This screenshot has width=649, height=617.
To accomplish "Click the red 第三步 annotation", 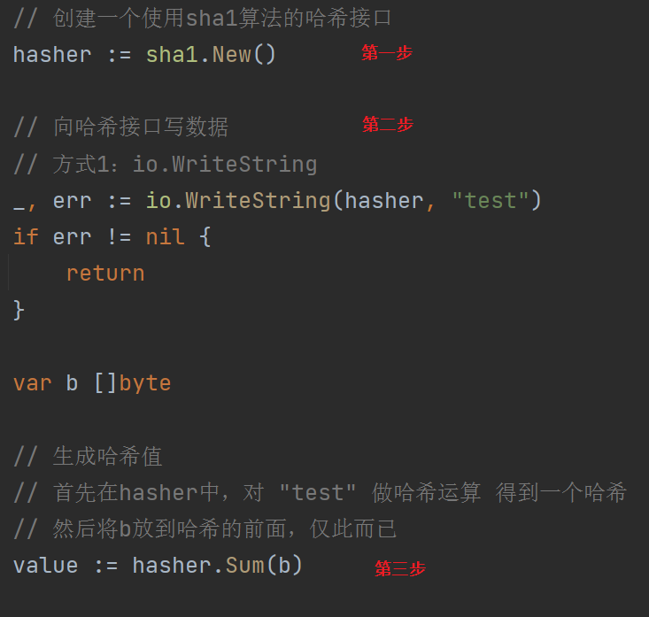I will [x=400, y=568].
